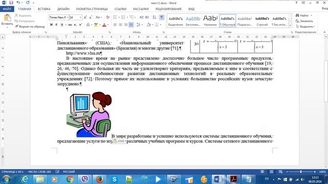
Task: Toggle the show paragraph marks (¶) button
Action: [x=162, y=17]
